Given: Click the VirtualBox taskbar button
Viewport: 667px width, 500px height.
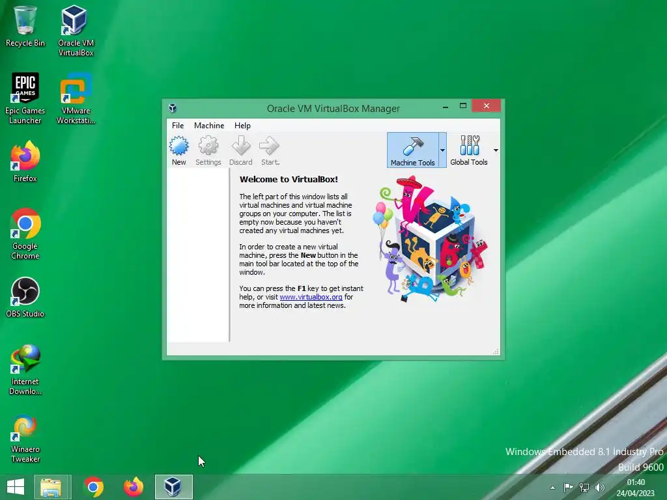Looking at the screenshot, I should click(173, 487).
